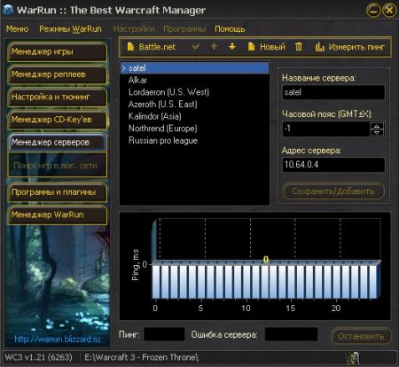This screenshot has width=399, height=367.
Task: Measure ping with Измерить пинг chart icon
Action: click(320, 47)
